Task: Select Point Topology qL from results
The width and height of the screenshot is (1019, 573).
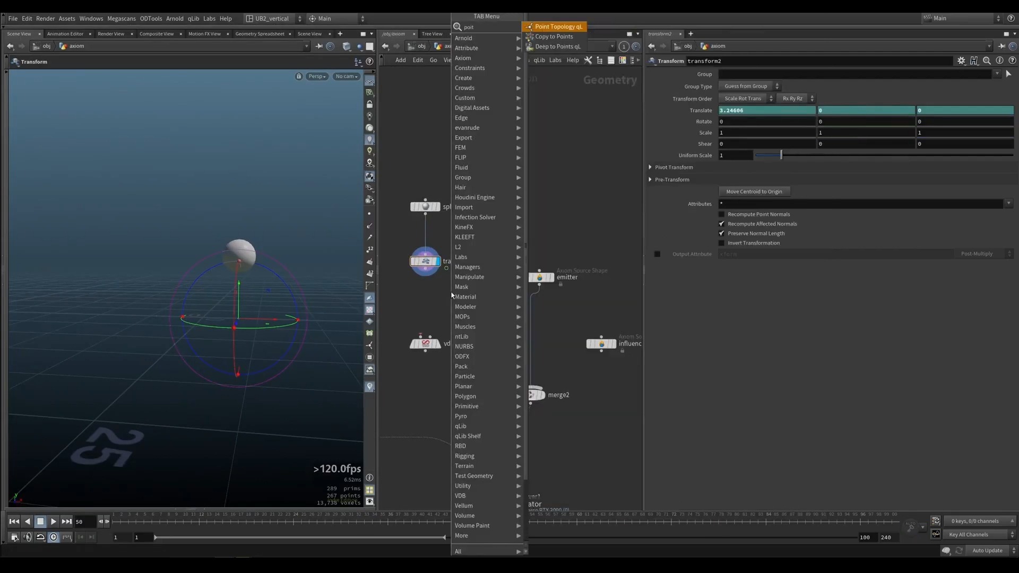Action: click(x=558, y=27)
